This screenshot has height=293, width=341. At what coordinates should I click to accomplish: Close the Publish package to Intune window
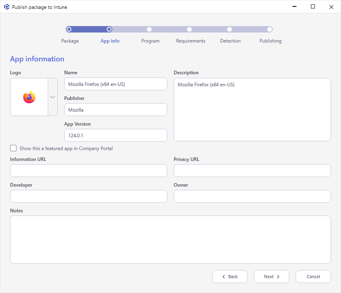coord(331,7)
